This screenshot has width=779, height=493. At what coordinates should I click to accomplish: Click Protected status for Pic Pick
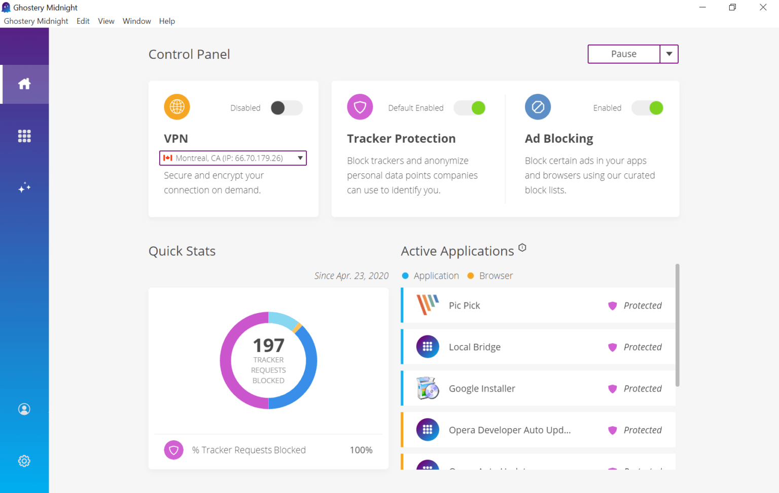(643, 306)
